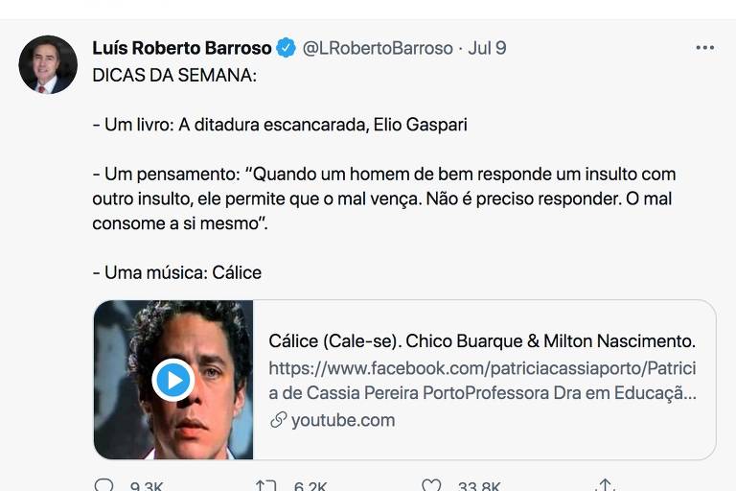Open the tweet's more options menu
Screen dimensions: 736x491
[x=704, y=47]
